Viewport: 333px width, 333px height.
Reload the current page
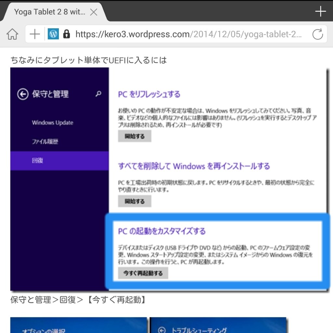(318, 34)
